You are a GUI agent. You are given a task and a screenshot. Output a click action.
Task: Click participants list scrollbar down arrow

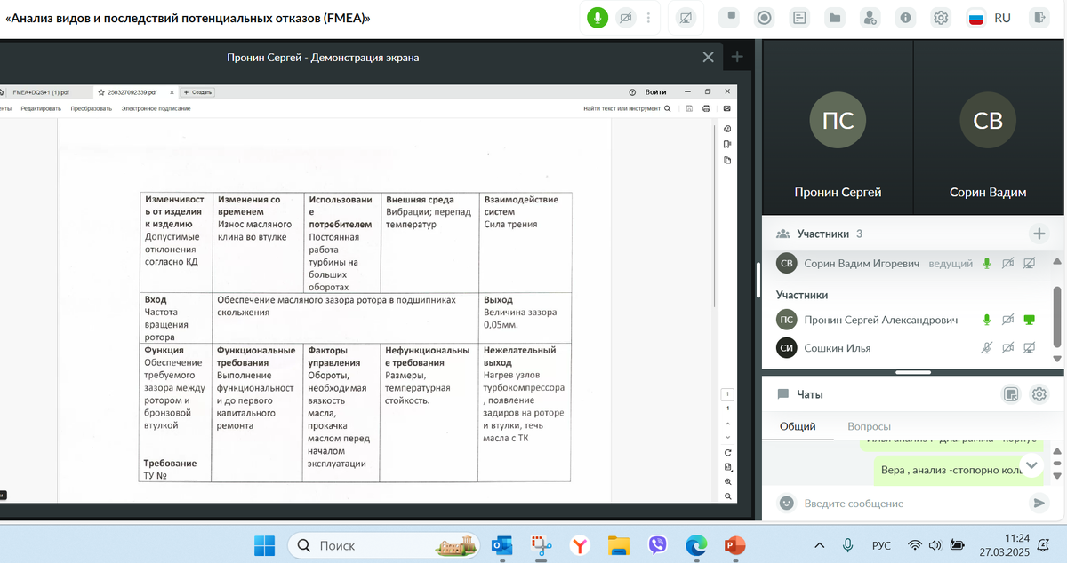[1057, 359]
